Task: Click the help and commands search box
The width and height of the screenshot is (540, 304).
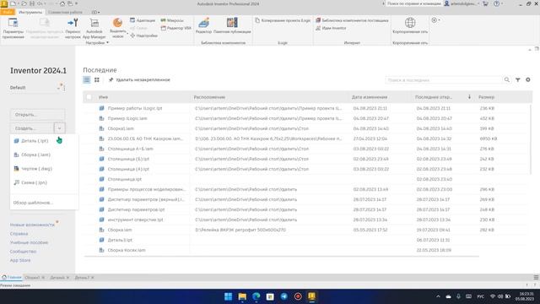Action: coord(413,3)
